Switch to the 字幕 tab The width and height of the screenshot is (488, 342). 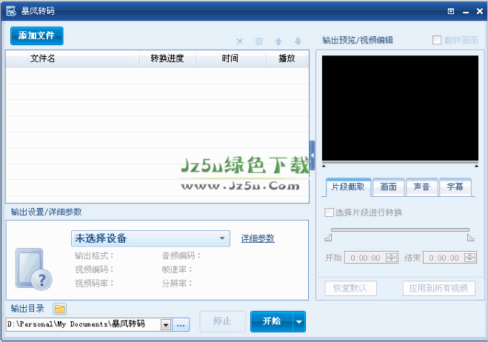point(455,187)
